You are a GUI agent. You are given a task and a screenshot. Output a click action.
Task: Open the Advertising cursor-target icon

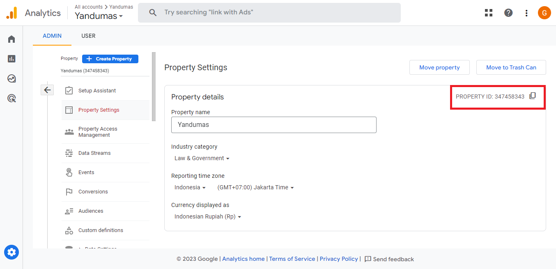click(x=11, y=98)
